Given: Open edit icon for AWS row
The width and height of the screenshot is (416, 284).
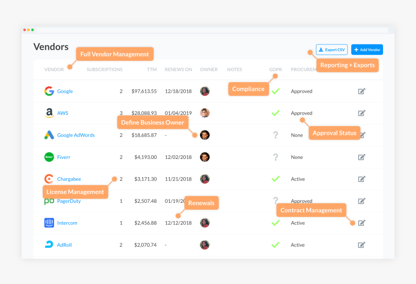Looking at the screenshot, I should (x=362, y=113).
